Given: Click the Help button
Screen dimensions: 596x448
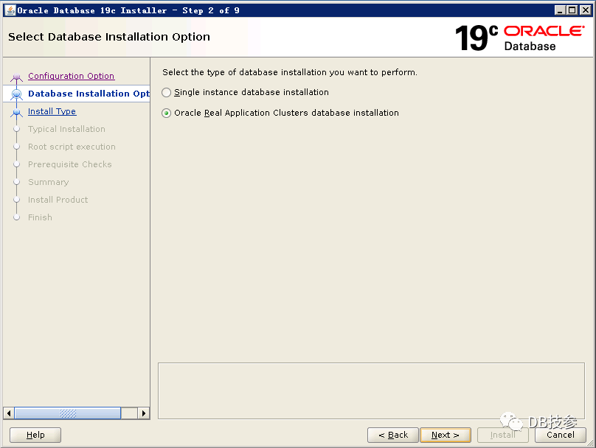Looking at the screenshot, I should 35,435.
